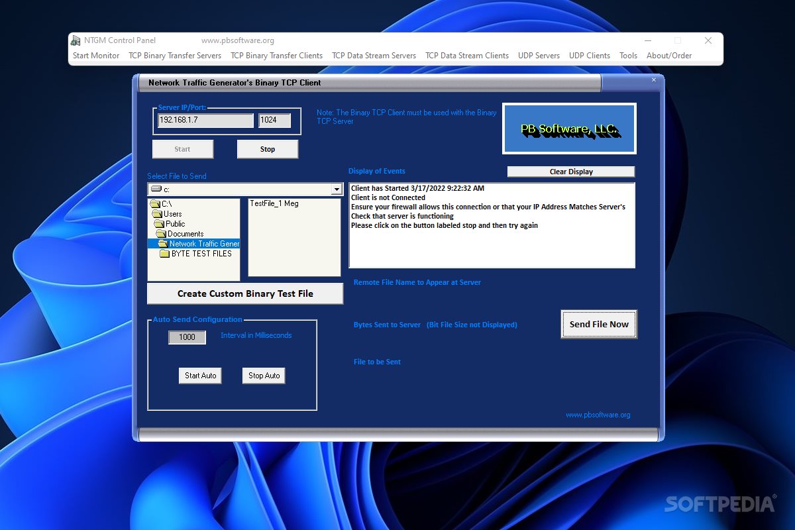This screenshot has height=530, width=795.
Task: Click the Stop Auto button
Action: coord(264,376)
